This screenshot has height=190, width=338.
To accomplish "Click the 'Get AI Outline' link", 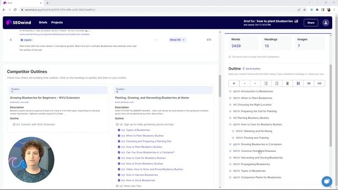I will (253, 69).
